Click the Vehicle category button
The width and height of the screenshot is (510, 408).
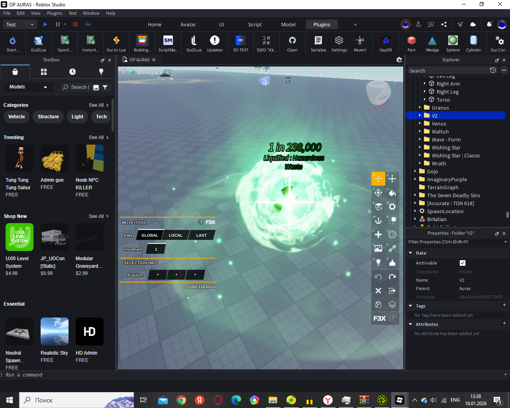click(17, 117)
